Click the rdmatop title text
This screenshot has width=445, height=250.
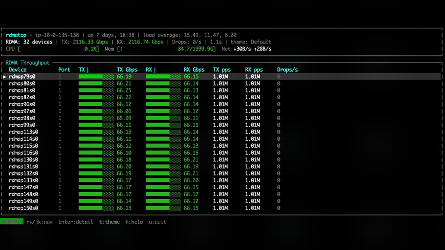pyautogui.click(x=16, y=35)
